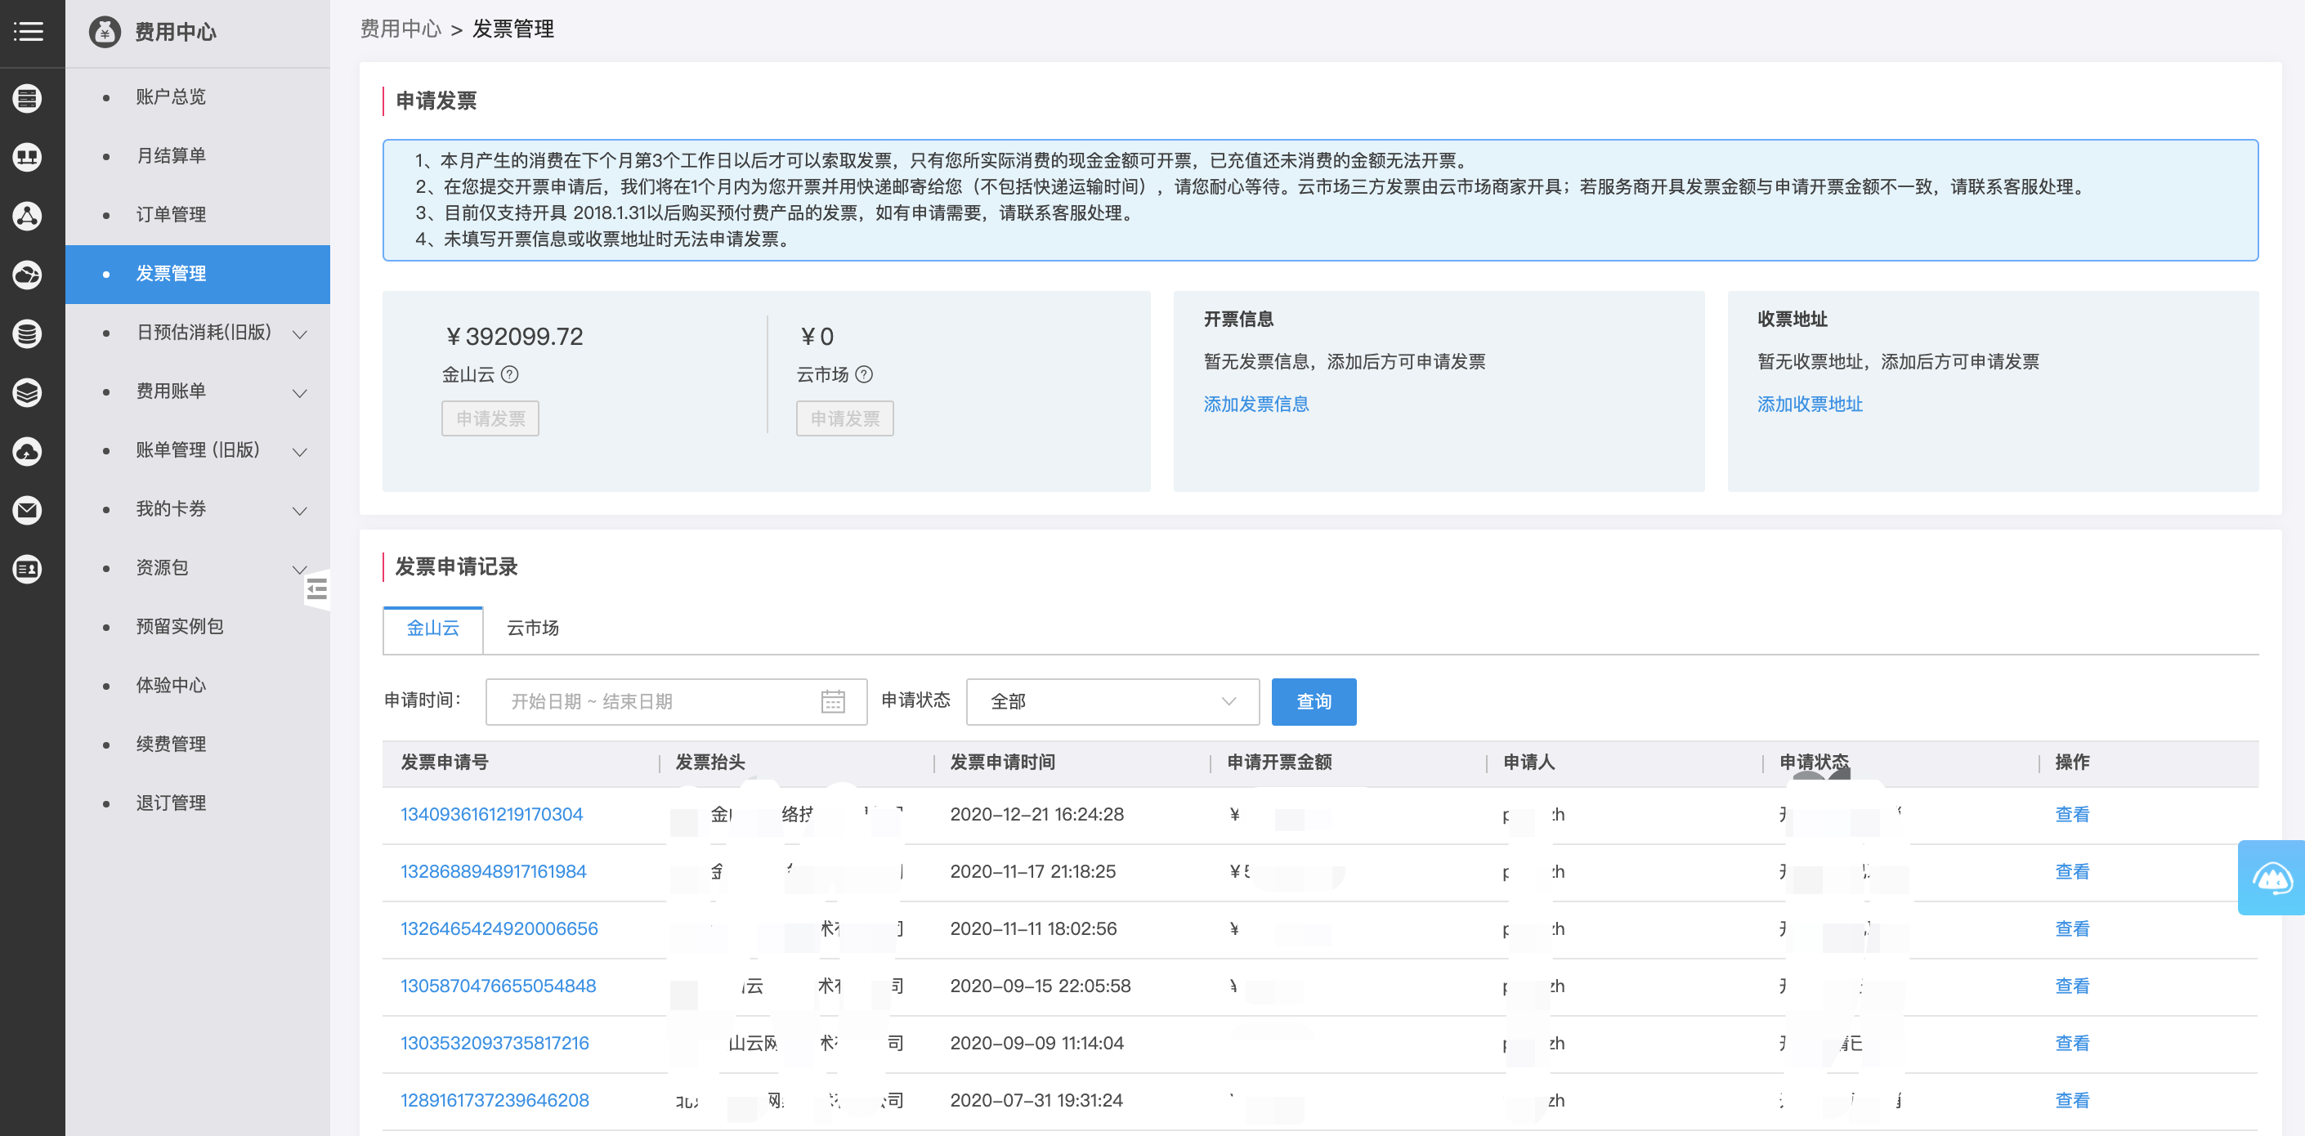Click 查看 for the 2020-11-17 21:18:25 record
The image size is (2305, 1136).
pos(2071,872)
